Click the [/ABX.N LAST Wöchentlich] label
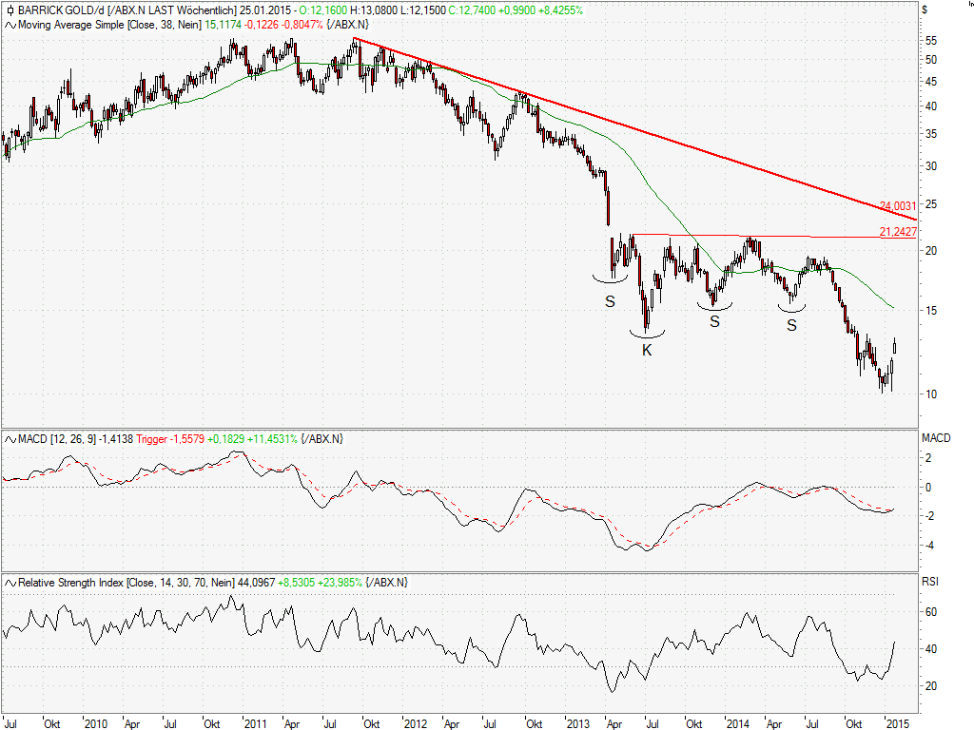 click(x=171, y=10)
